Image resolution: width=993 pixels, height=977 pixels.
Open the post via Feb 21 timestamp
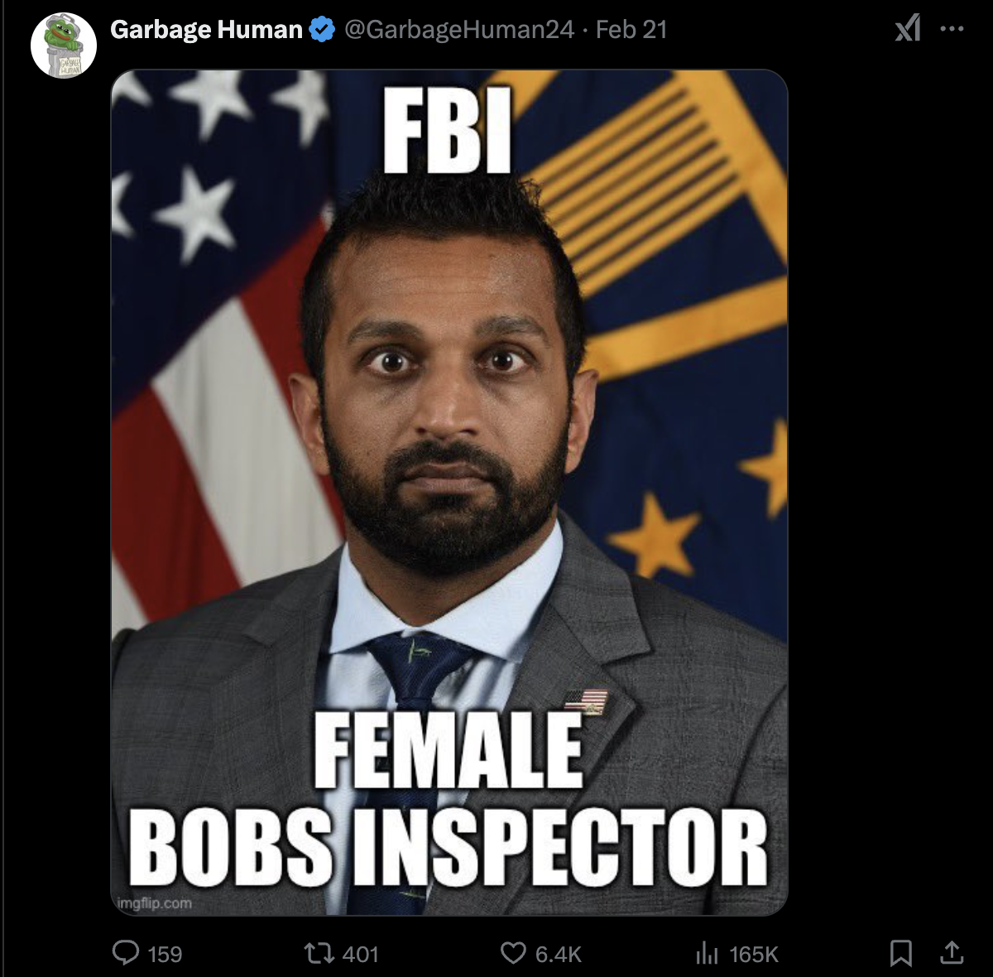[631, 30]
